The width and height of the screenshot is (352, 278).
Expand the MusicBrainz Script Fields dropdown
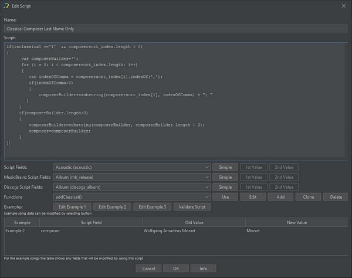[x=131, y=177]
